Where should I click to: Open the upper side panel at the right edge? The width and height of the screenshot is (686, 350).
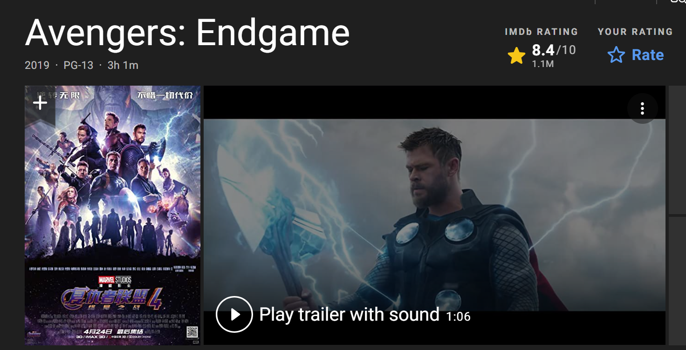pyautogui.click(x=677, y=149)
